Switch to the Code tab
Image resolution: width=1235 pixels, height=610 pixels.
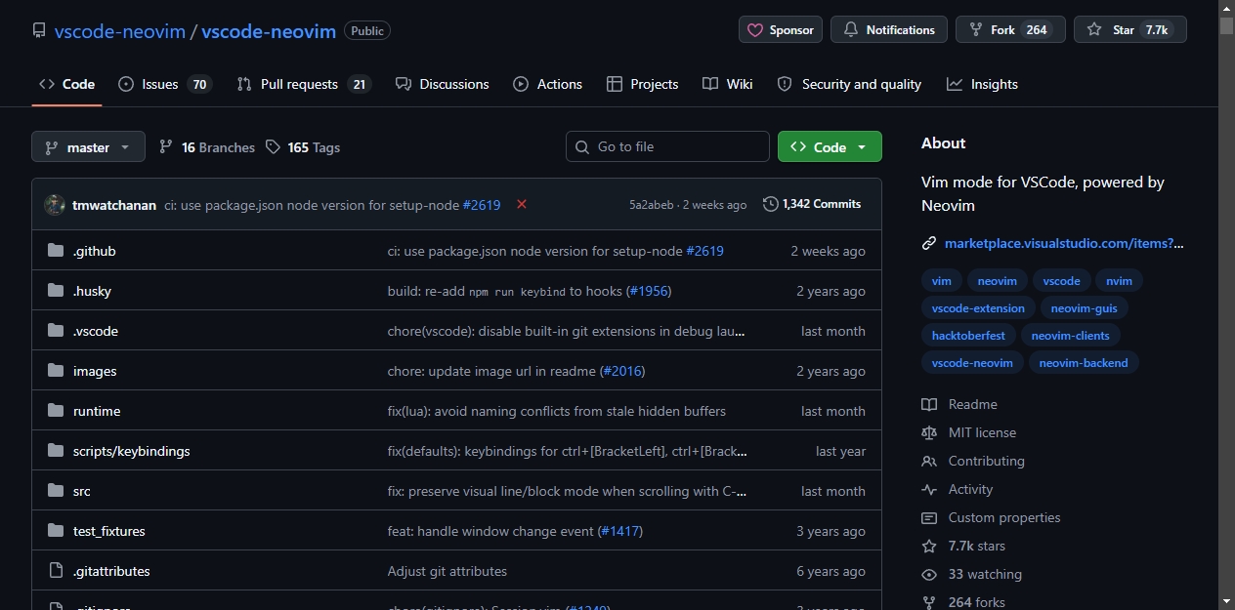tap(66, 84)
